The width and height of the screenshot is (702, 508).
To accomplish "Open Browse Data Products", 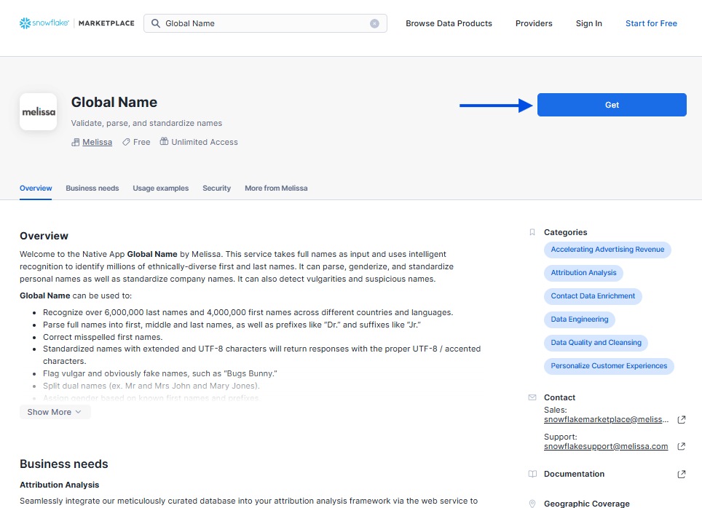I will pyautogui.click(x=449, y=23).
